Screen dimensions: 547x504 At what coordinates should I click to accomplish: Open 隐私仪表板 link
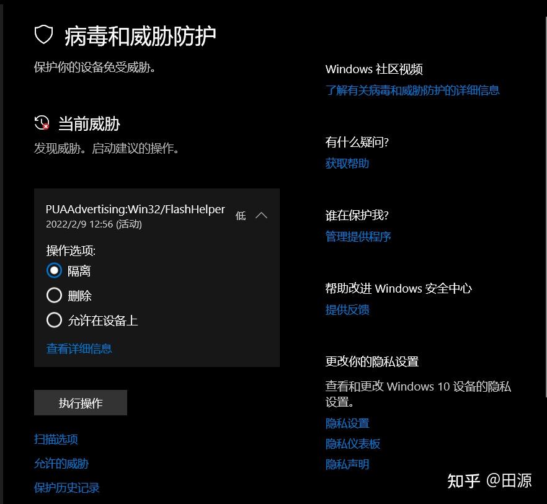coord(353,444)
